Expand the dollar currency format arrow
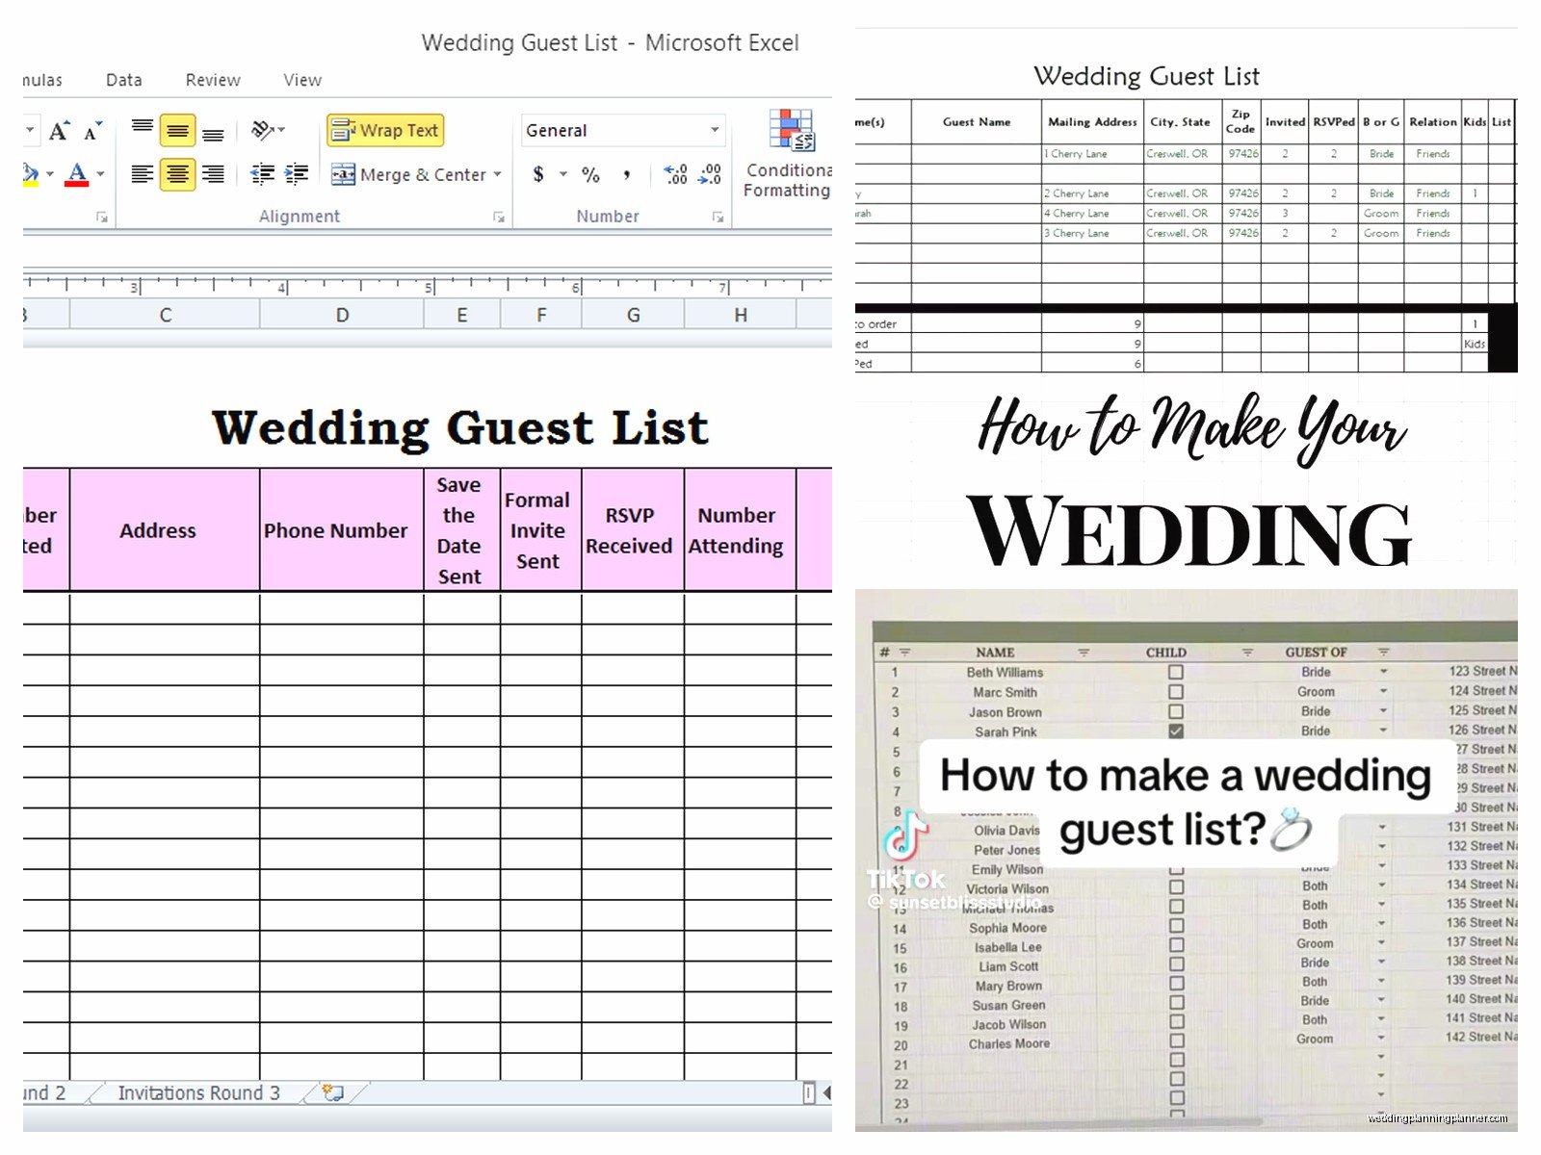This screenshot has height=1155, width=1541. click(563, 174)
